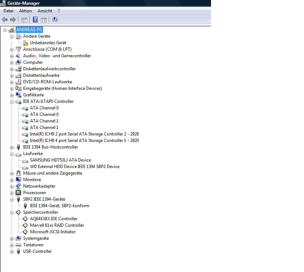Expand the Computer branch
The image size is (304, 272).
(x=12, y=63)
